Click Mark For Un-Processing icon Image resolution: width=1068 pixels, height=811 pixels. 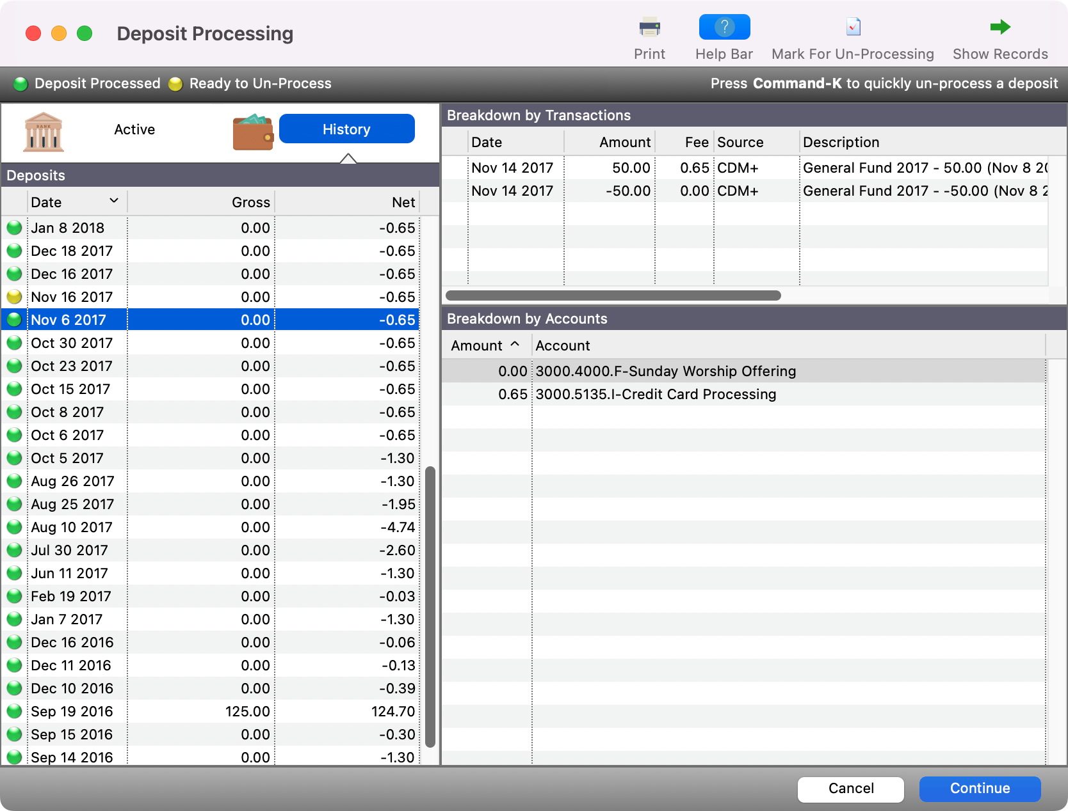click(x=853, y=27)
